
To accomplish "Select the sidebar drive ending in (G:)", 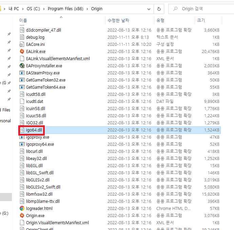I will click(x=4, y=213).
